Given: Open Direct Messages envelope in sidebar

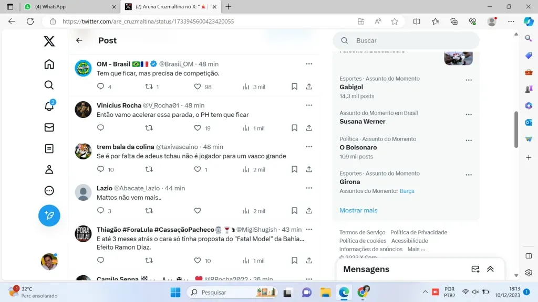Looking at the screenshot, I should (x=49, y=127).
